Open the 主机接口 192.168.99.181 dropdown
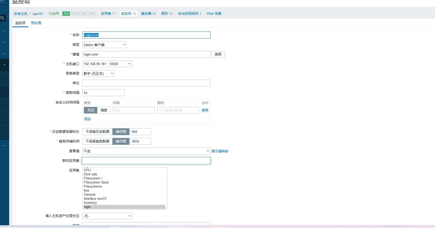The image size is (435, 228). coord(107,64)
